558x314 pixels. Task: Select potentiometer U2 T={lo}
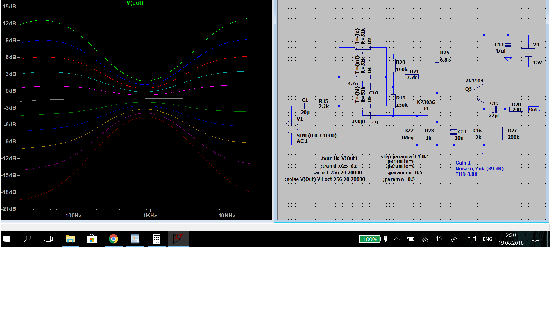(x=362, y=48)
